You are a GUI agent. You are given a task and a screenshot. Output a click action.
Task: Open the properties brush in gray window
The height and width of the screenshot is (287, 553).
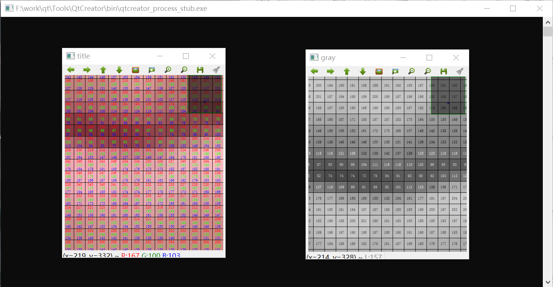(x=460, y=71)
